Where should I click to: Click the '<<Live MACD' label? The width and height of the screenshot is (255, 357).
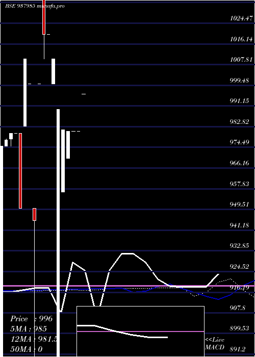point(215,343)
